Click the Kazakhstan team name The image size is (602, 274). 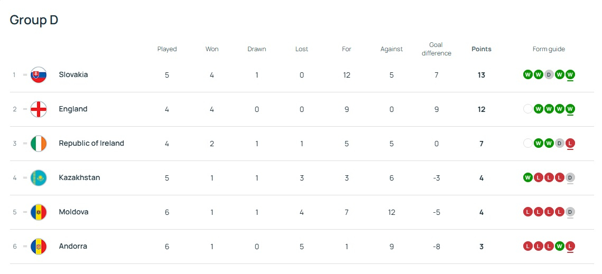79,178
